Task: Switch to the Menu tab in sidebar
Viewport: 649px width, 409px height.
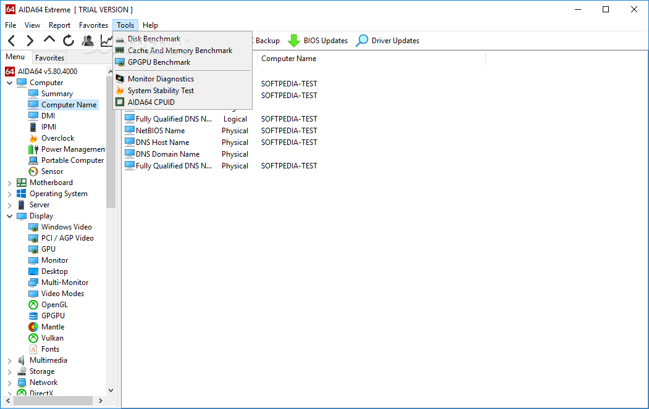Action: 15,57
